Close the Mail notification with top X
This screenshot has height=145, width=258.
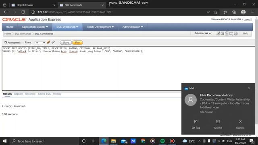[x=249, y=88]
